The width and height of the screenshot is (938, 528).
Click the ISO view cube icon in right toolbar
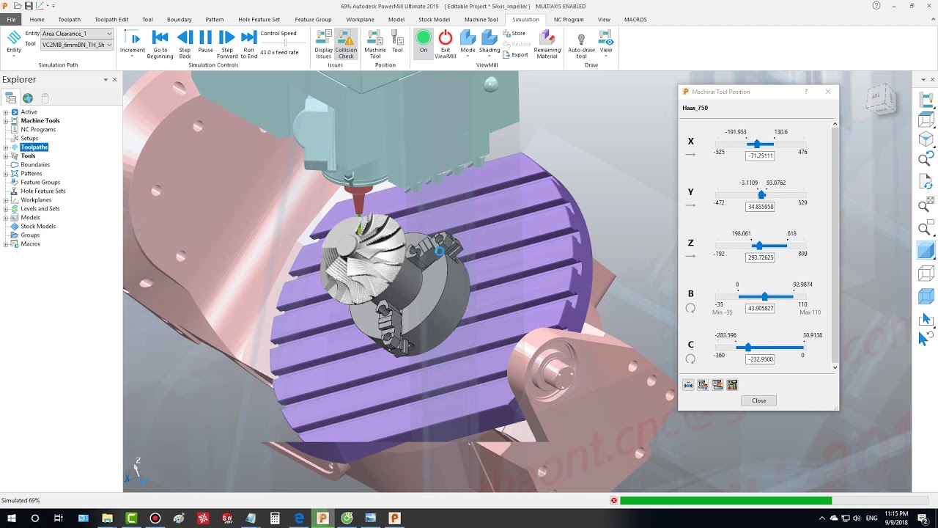coord(926,139)
